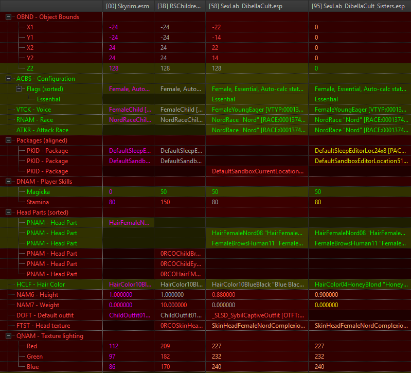Image resolution: width=411 pixels, height=373 pixels.
Task: Collapse the DNAM - Player Skills node
Action: (x=8, y=182)
